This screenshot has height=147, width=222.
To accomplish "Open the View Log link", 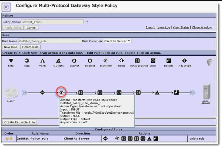I will pos(164,27).
